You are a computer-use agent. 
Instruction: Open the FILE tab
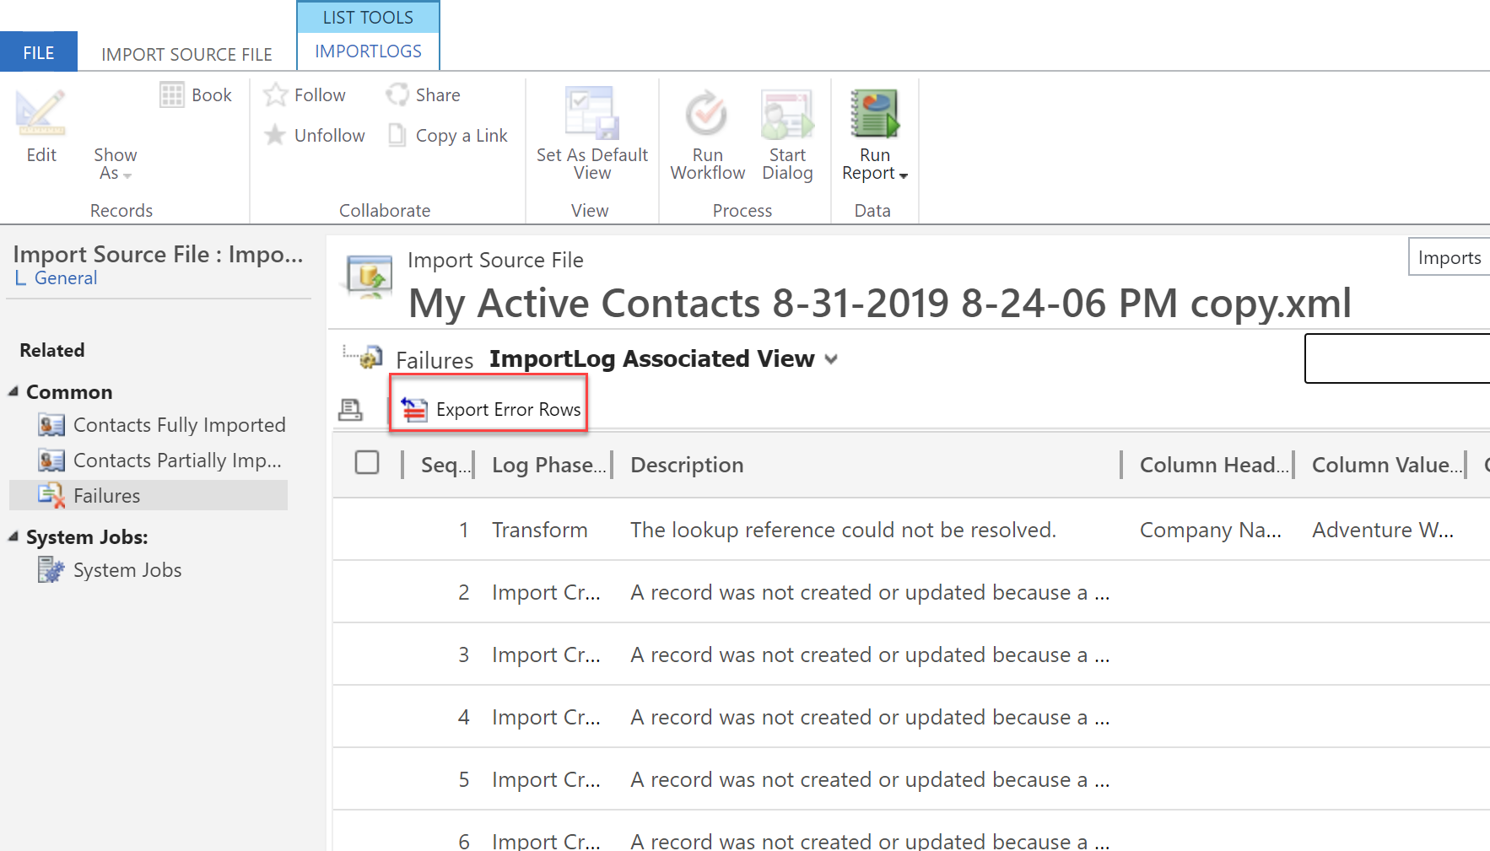pos(39,53)
